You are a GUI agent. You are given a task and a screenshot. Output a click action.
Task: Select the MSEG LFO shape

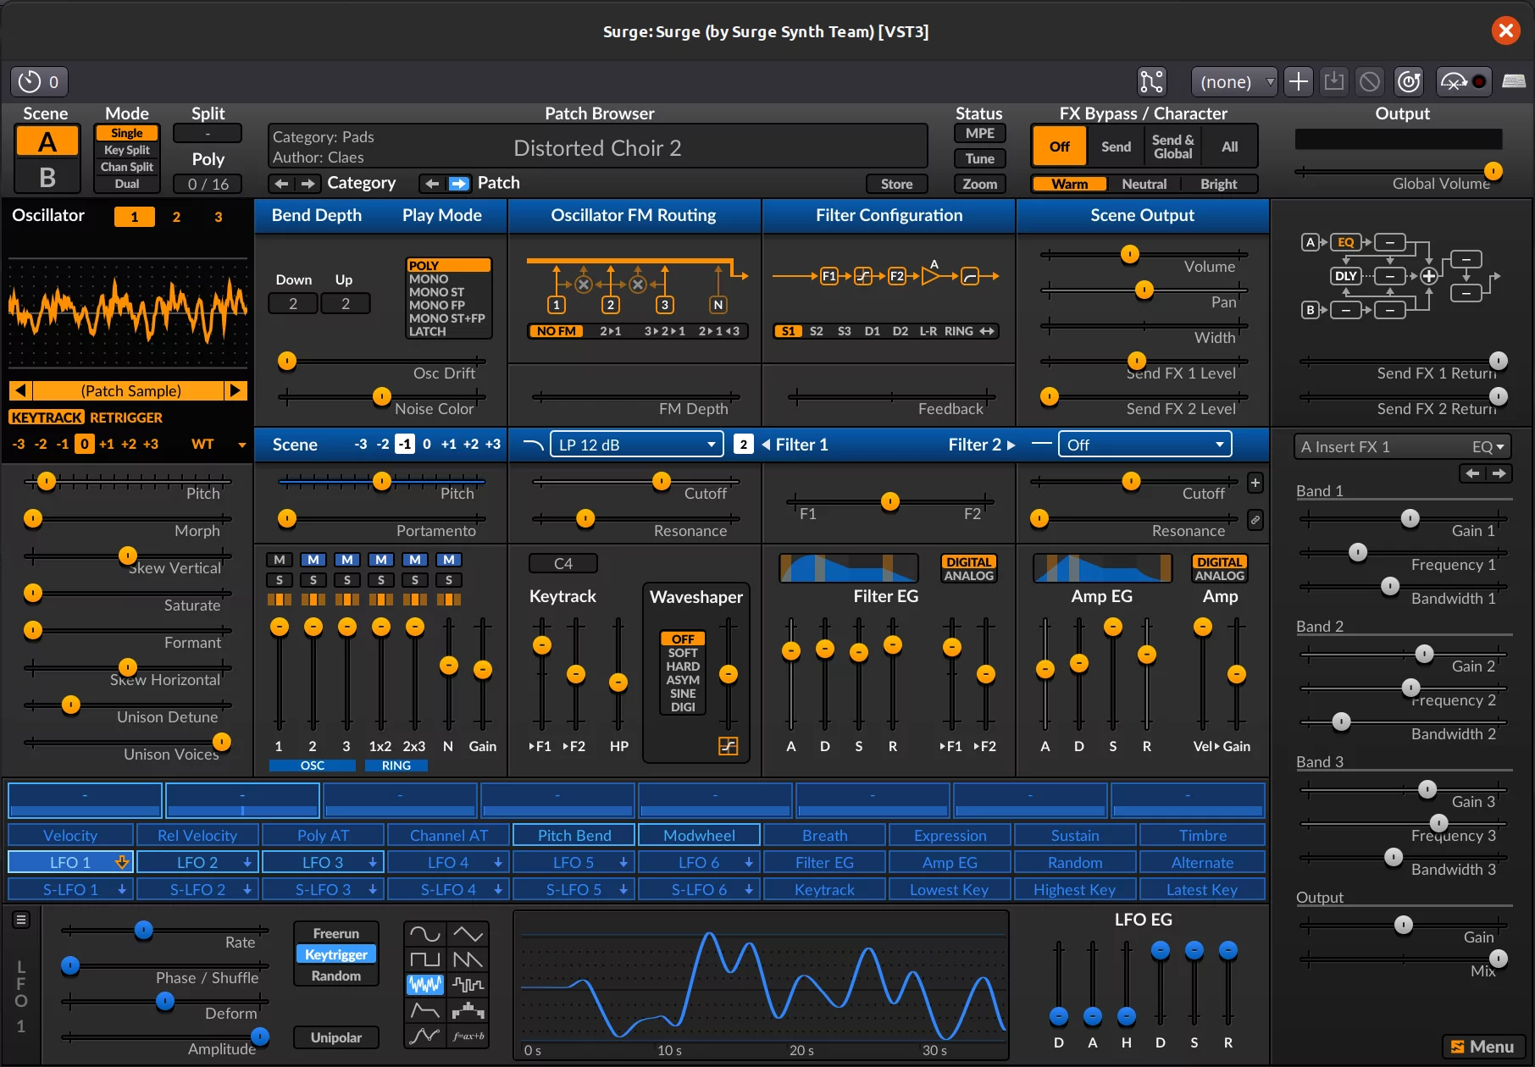click(x=425, y=1036)
